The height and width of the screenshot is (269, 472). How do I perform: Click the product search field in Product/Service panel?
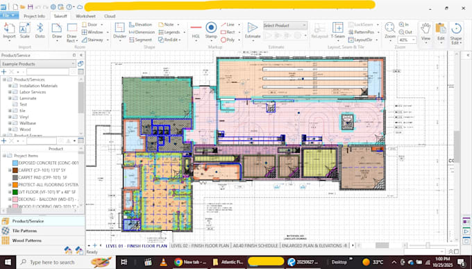[x=48, y=72]
